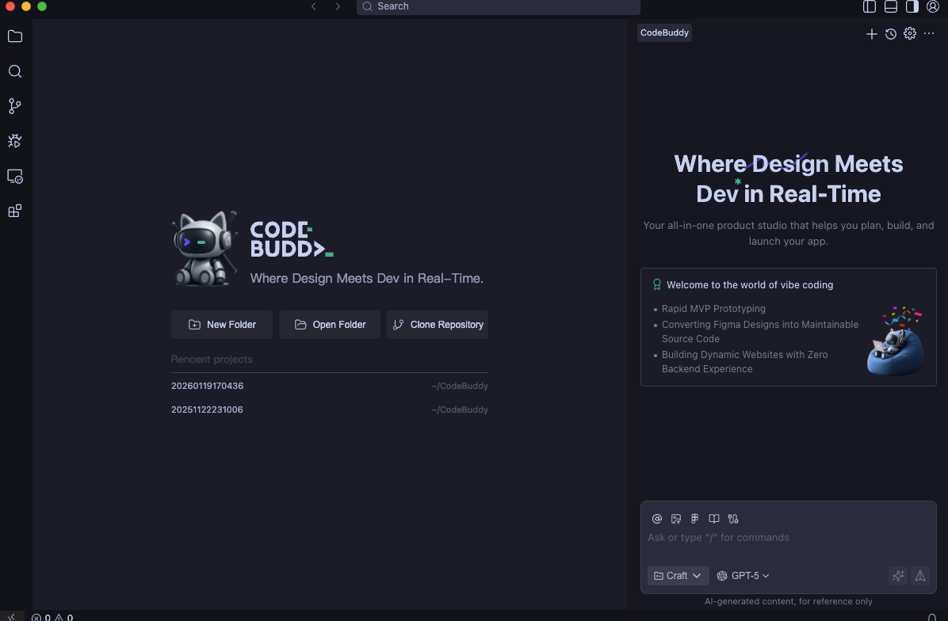Toggle the enhance prompt sparkle icon

897,576
